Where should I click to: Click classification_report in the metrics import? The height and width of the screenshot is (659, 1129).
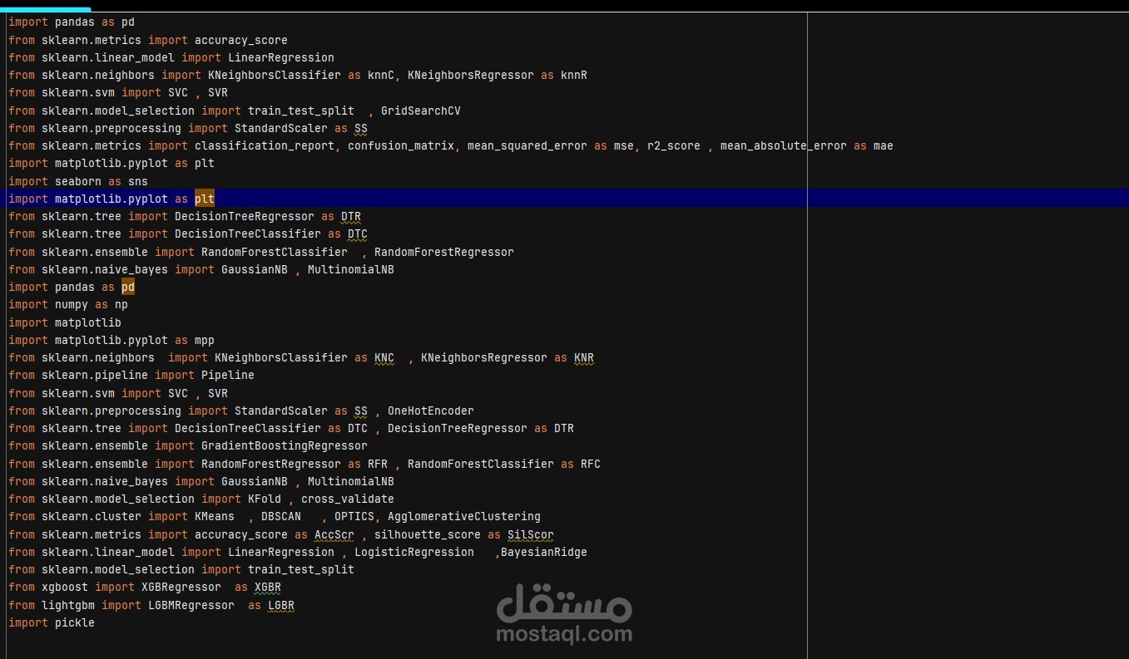coord(265,145)
